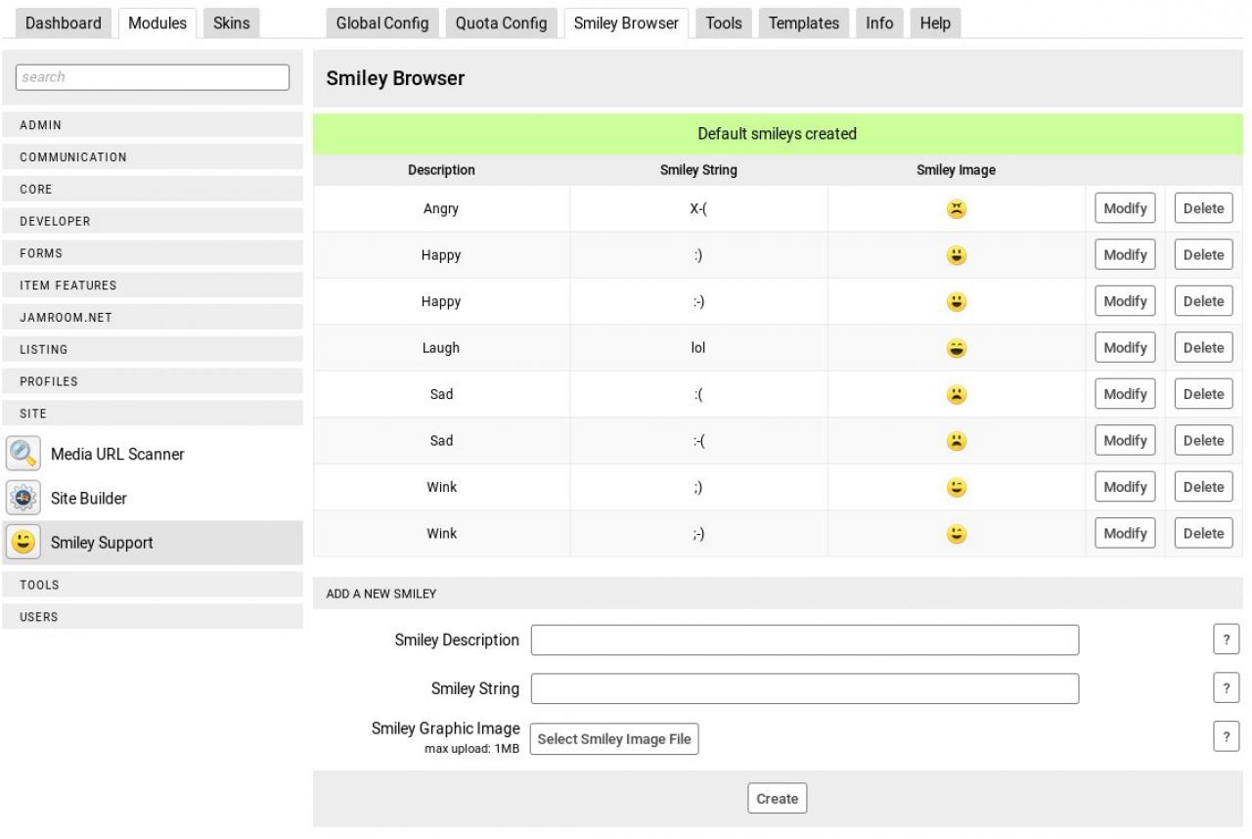Open the Templates tab
Viewport: 1252px width, 839px height.
pos(803,23)
